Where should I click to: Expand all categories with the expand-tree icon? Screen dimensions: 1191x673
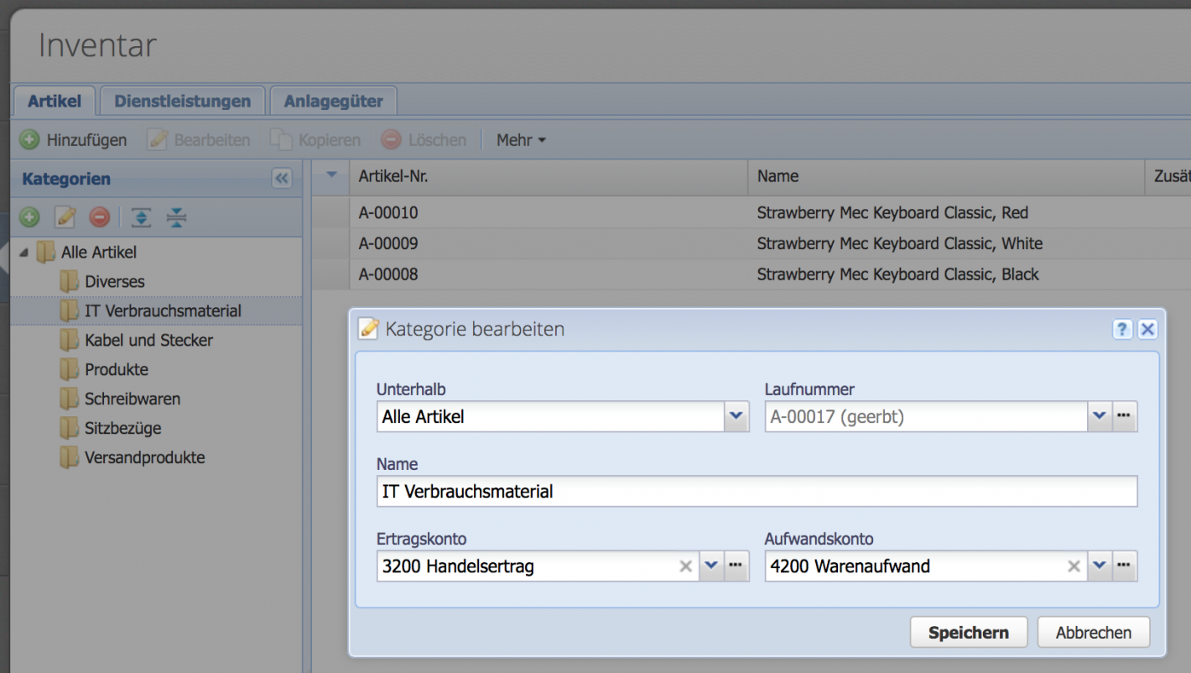point(140,217)
